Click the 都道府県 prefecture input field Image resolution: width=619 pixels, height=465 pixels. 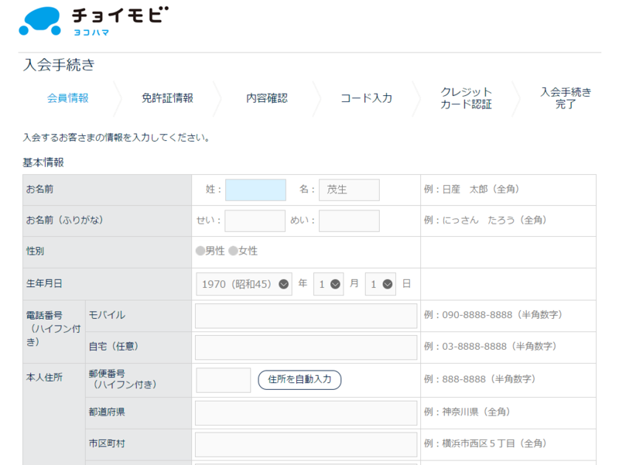pyautogui.click(x=306, y=412)
